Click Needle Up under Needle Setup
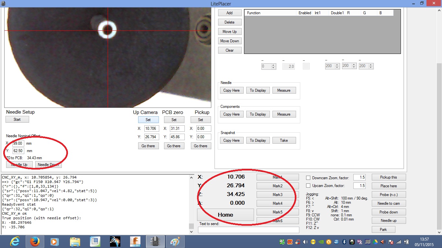Viewport: 442px width, 248px height. tap(19, 165)
